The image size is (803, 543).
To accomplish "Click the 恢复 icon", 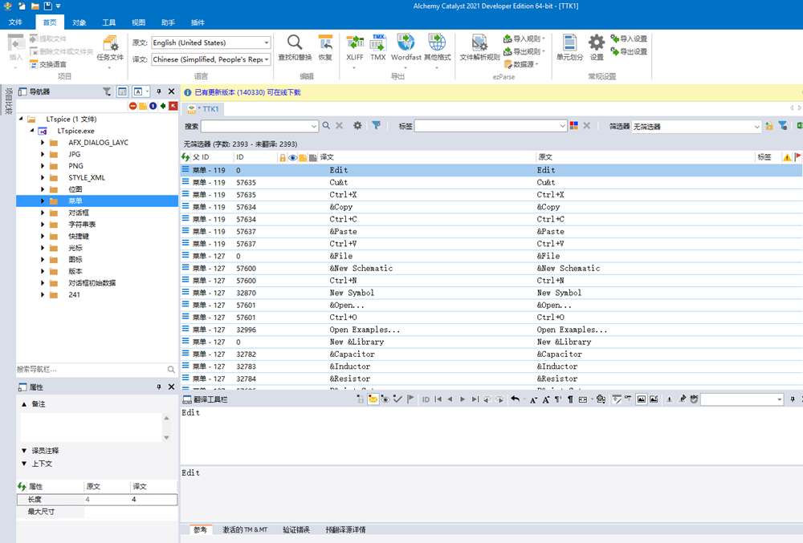I will click(x=325, y=47).
